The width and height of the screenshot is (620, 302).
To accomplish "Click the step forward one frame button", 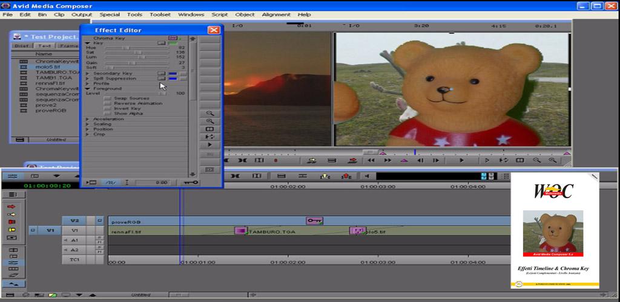I will (x=435, y=161).
